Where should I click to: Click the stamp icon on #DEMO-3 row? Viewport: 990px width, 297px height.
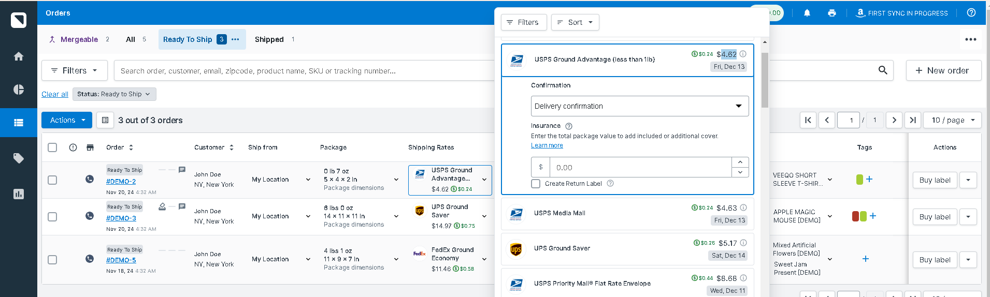point(162,206)
